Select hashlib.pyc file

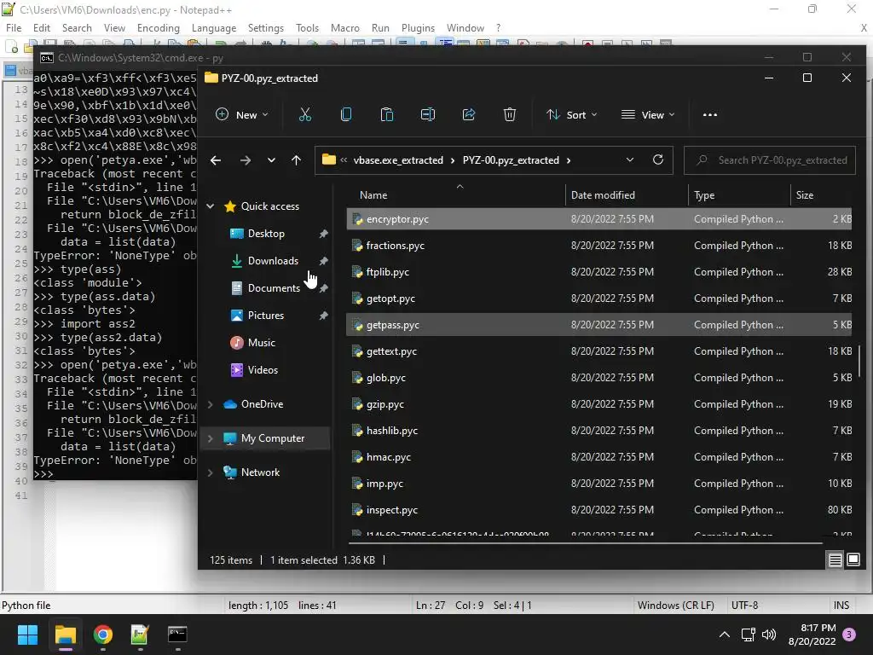[599, 431]
